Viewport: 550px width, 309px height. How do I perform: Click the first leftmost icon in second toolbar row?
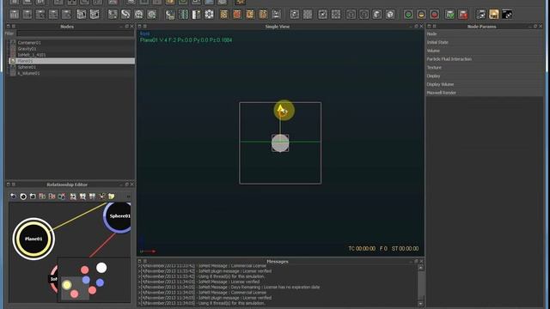14,15
